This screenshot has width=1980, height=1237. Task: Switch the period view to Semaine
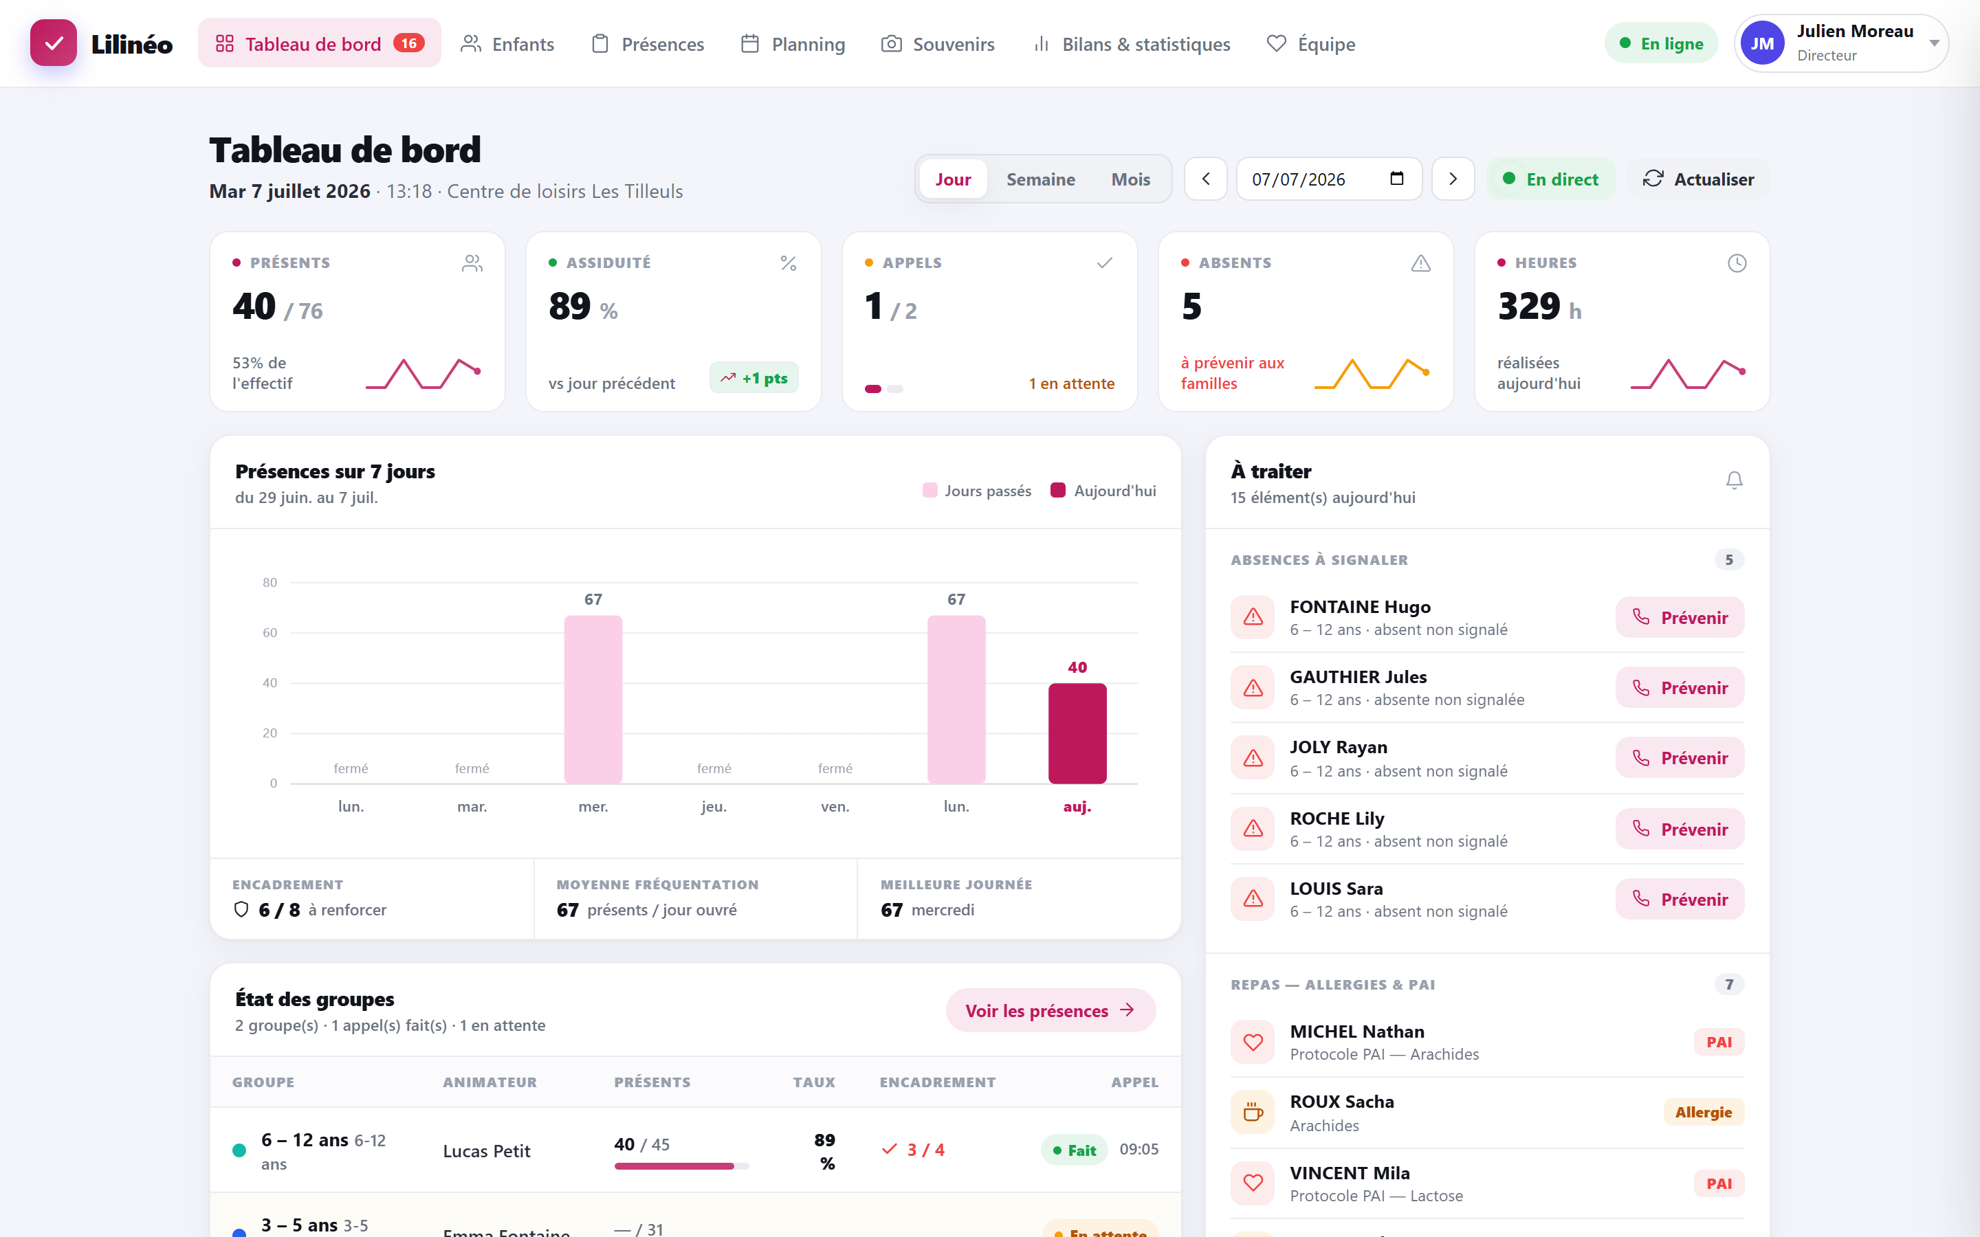pyautogui.click(x=1040, y=179)
